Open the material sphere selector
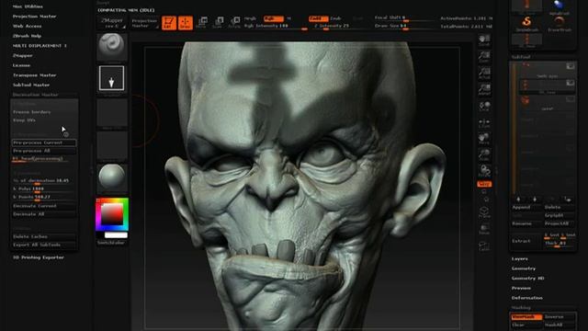Viewport: 588px width, 331px height. pyautogui.click(x=112, y=177)
